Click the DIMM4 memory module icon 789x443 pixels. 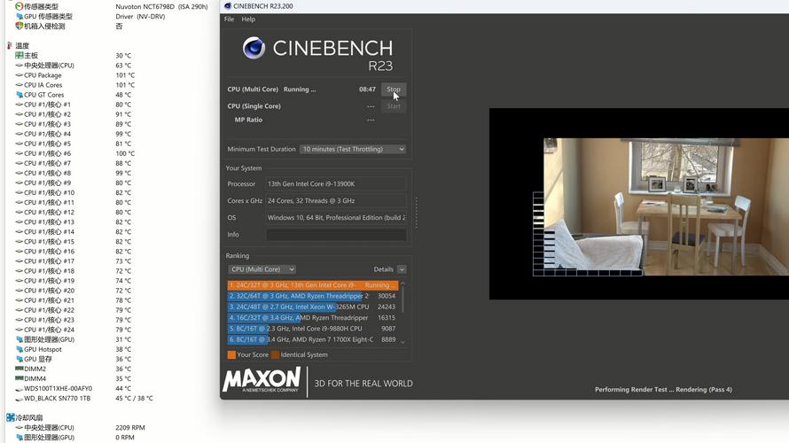pyautogui.click(x=20, y=378)
